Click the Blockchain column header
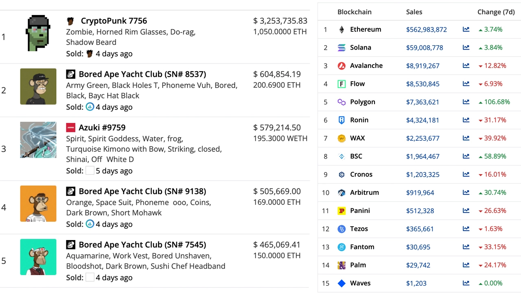The height and width of the screenshot is (293, 521). pos(354,12)
